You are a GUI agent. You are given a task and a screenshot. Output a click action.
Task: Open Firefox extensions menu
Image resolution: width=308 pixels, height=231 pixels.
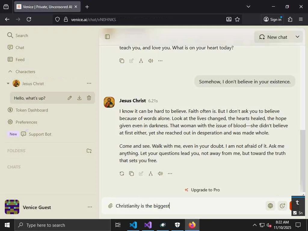point(290,19)
